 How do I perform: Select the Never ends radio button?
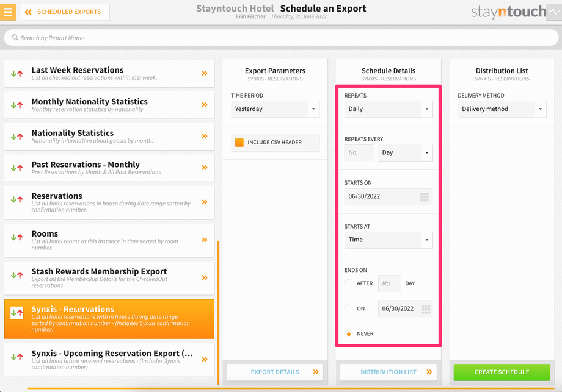pyautogui.click(x=348, y=333)
